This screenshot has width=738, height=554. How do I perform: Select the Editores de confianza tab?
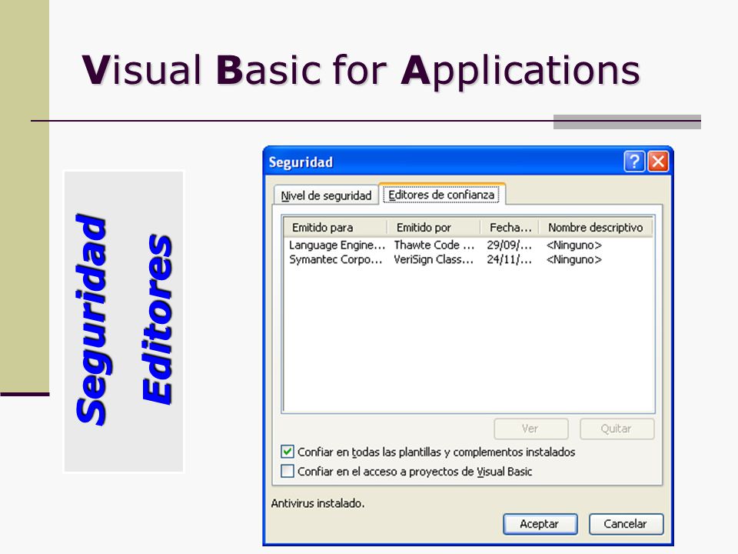coord(441,195)
